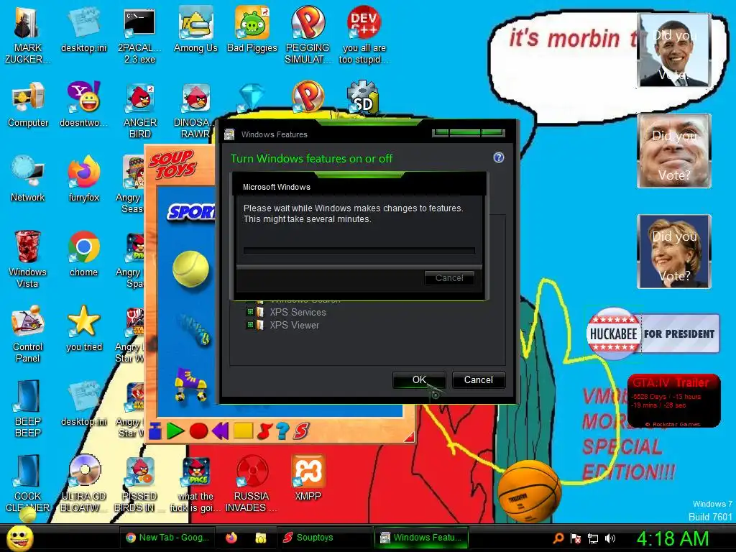Click the McCain 'Did you Vote?' gadget
Screen dimensions: 736x552
click(674, 151)
